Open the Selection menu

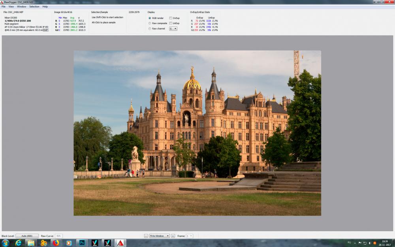[x=34, y=7]
